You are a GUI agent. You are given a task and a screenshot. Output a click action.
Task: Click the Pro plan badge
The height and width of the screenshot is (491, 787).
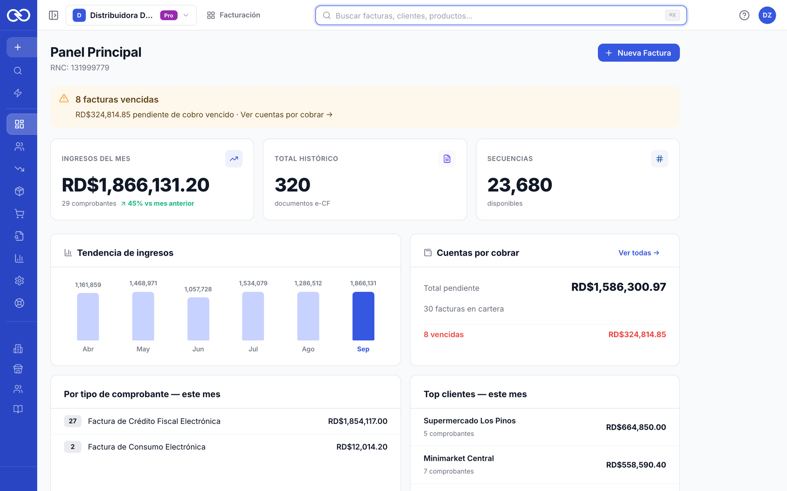(168, 15)
